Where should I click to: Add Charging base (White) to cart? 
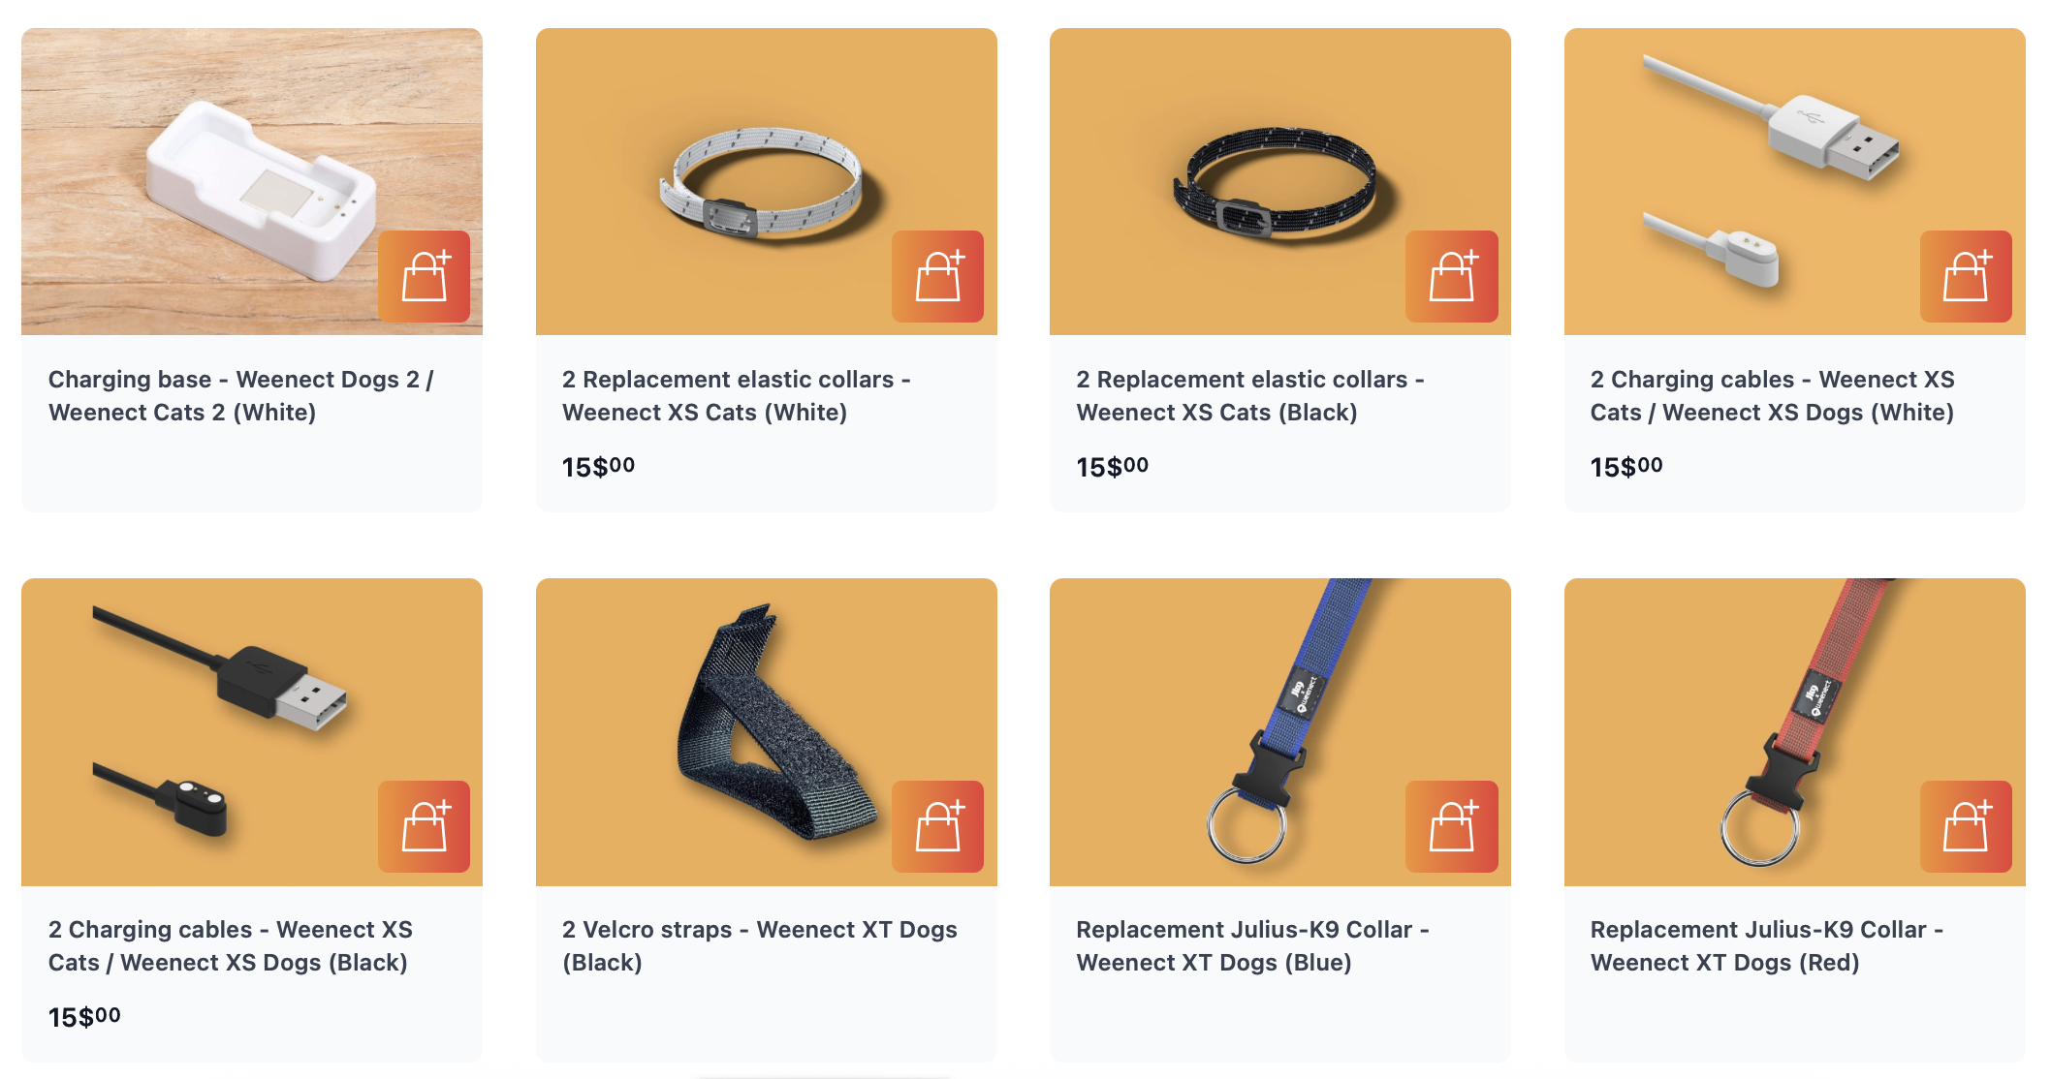[424, 276]
